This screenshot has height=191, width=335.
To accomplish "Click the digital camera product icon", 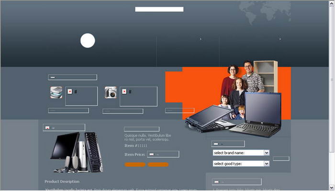I will (111, 92).
